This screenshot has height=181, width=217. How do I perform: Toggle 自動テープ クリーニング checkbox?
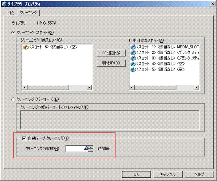click(x=24, y=138)
